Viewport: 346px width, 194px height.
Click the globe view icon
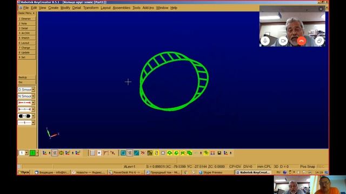tap(61, 153)
